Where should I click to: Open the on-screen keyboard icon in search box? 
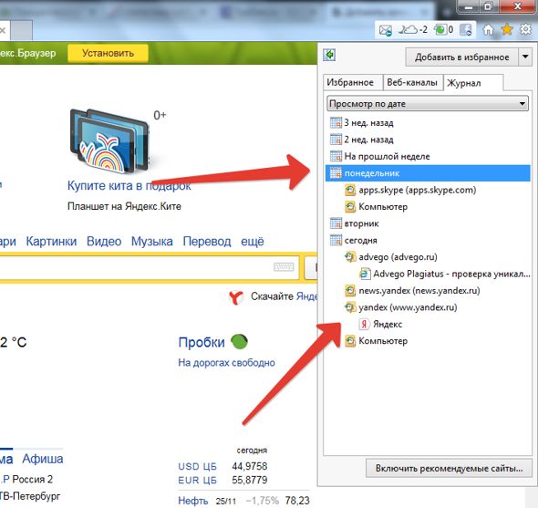(x=284, y=266)
